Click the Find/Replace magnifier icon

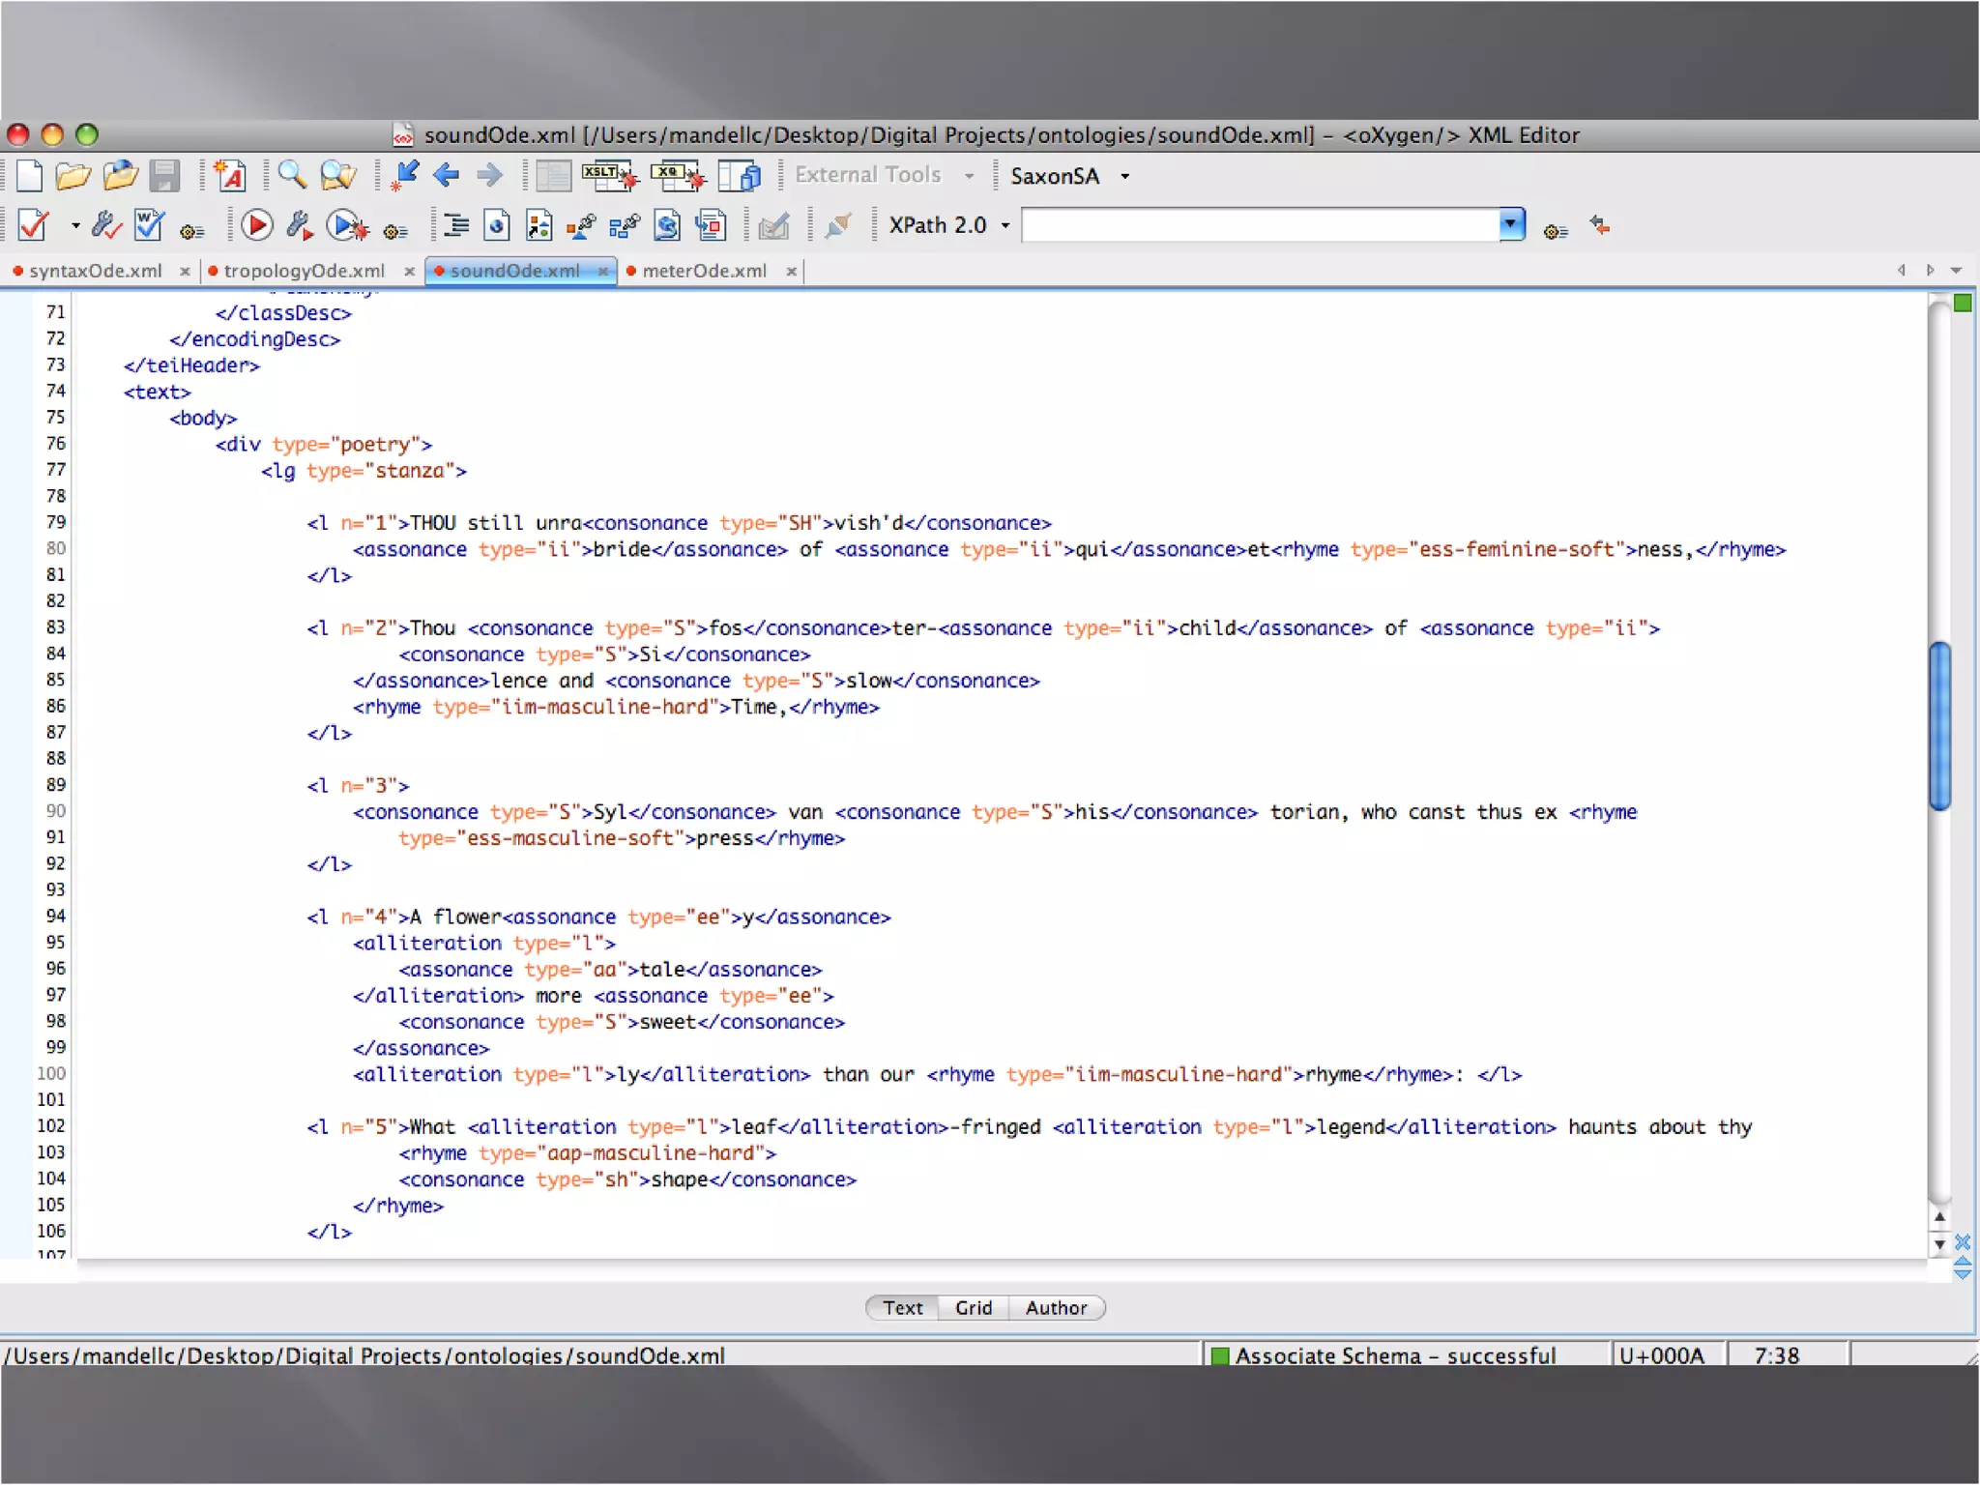pos(291,176)
